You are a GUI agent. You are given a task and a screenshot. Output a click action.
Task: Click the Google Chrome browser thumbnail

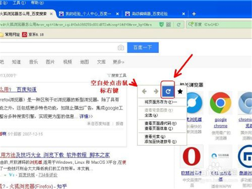(220, 103)
